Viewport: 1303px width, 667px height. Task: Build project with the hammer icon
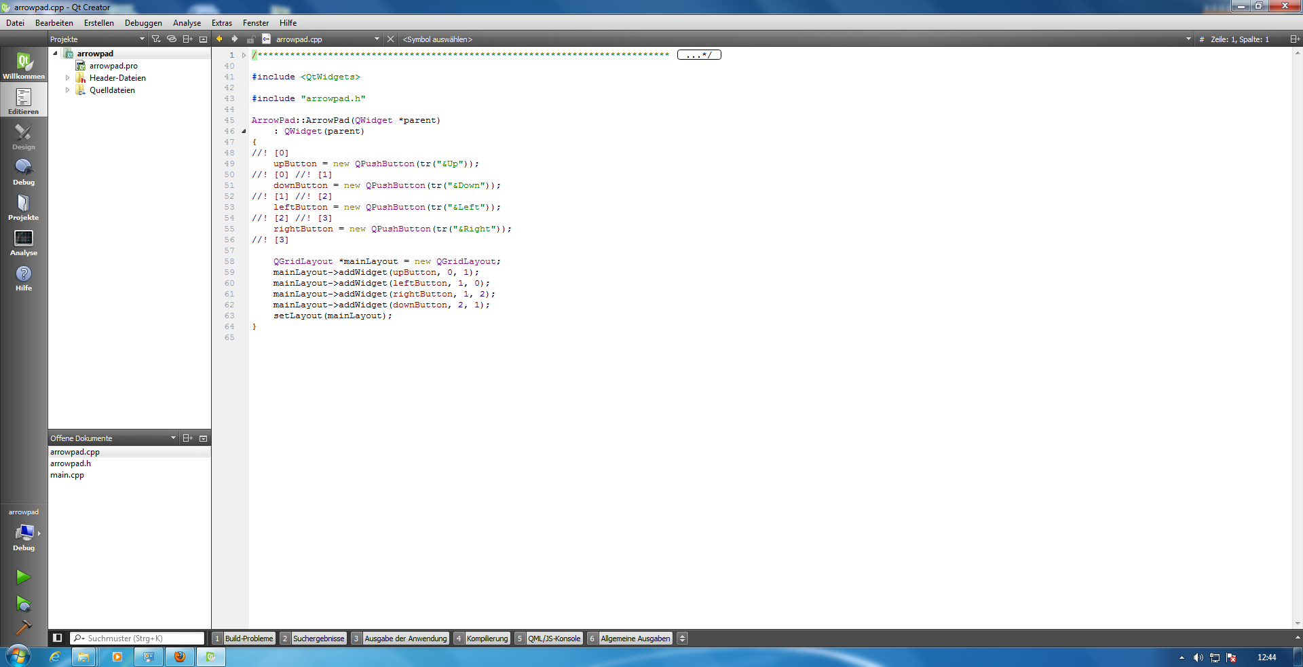23,628
